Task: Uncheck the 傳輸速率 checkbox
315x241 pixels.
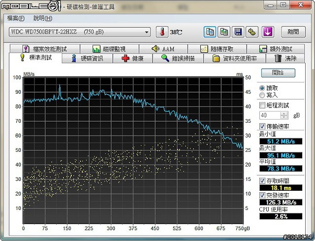Action: click(x=262, y=126)
